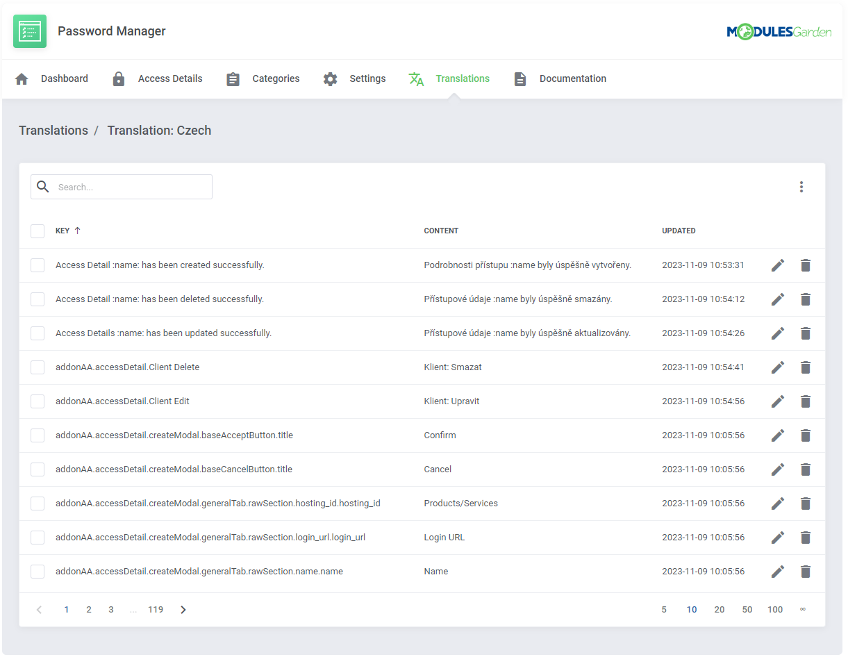This screenshot has width=848, height=657.
Task: Click the CONTENT column header
Action: 441,231
